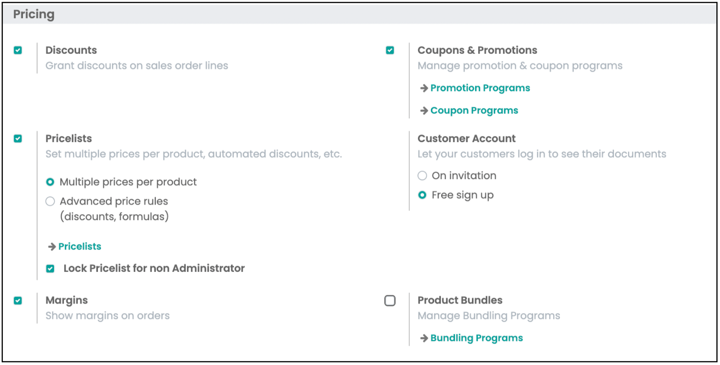Uncheck the Discounts checkbox
The height and width of the screenshot is (365, 720).
pos(18,50)
